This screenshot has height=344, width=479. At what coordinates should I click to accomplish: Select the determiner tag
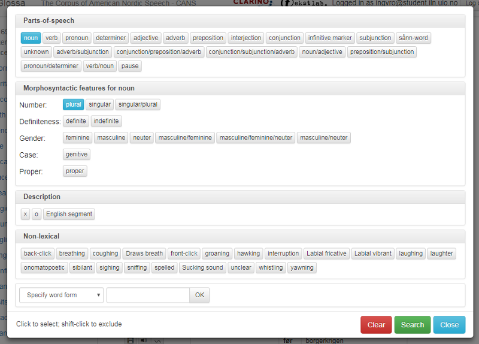(111, 38)
